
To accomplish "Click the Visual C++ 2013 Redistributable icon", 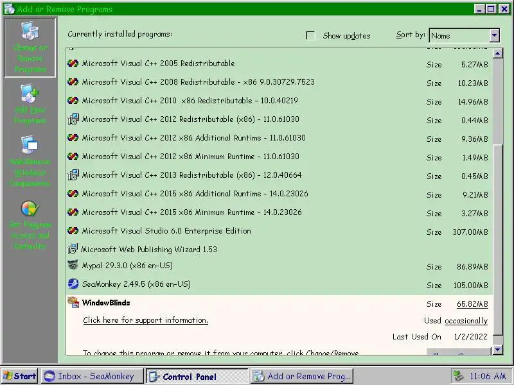I will (x=73, y=175).
